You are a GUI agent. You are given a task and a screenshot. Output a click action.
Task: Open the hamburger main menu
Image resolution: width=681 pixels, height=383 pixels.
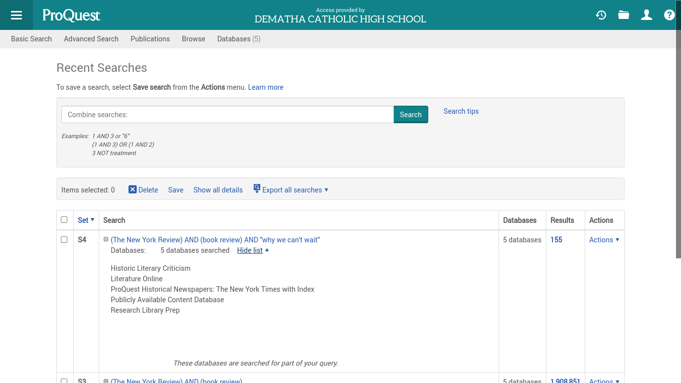pyautogui.click(x=16, y=15)
